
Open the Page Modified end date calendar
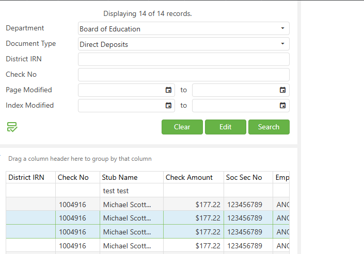(x=282, y=90)
